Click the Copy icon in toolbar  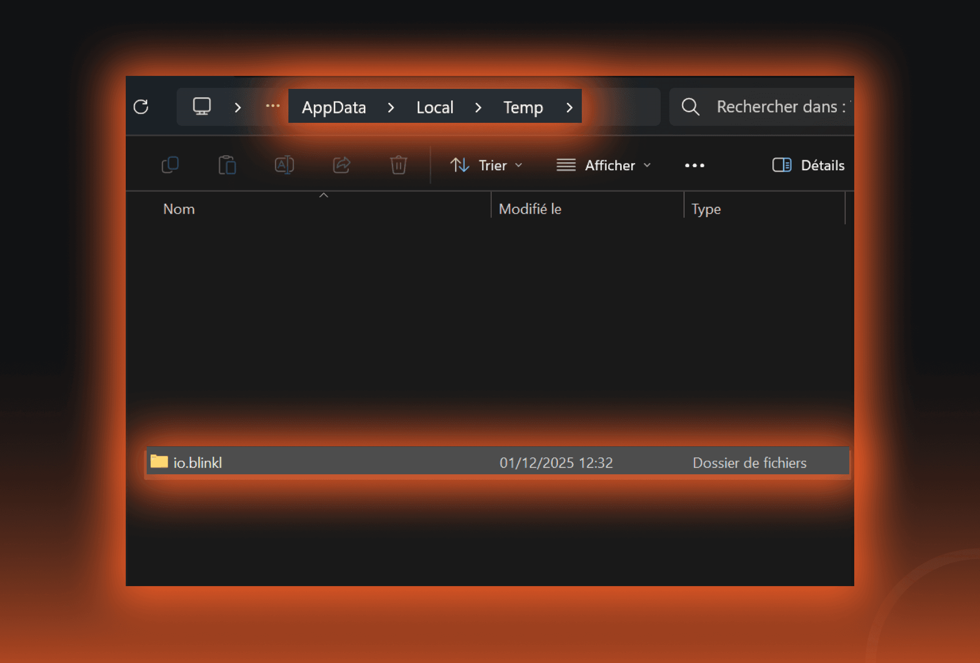point(170,165)
